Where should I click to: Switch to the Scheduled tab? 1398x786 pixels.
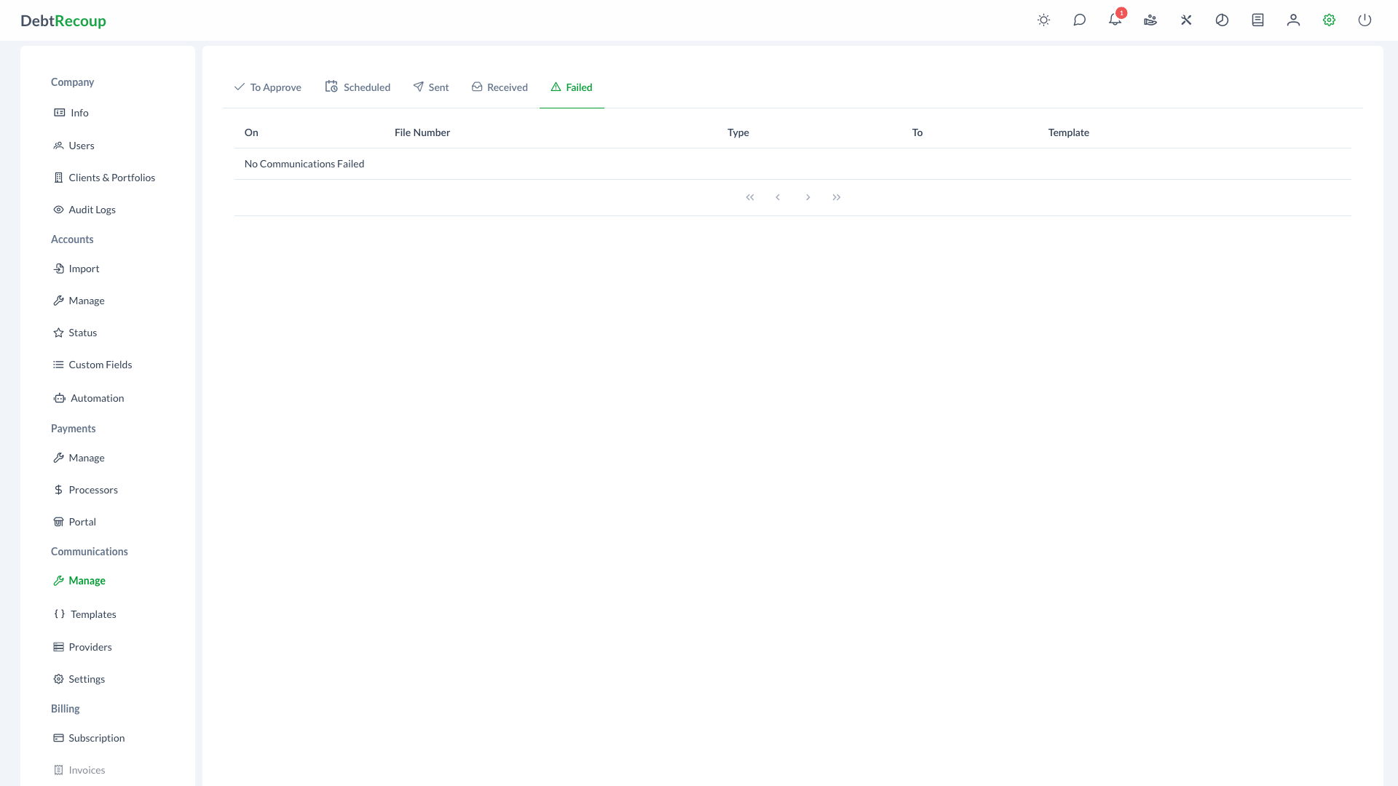pyautogui.click(x=358, y=87)
